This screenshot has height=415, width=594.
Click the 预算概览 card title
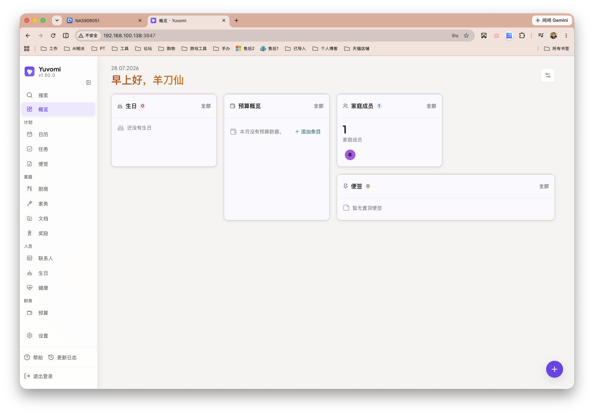249,106
